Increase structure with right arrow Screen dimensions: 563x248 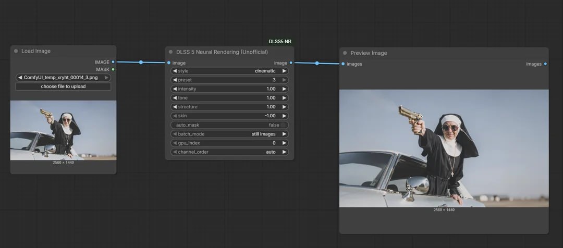tap(284, 107)
